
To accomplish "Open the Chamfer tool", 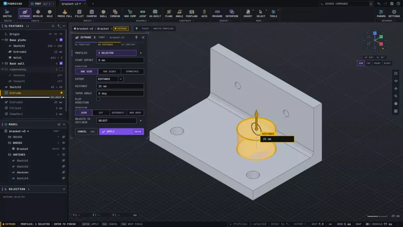I will [x=91, y=13].
